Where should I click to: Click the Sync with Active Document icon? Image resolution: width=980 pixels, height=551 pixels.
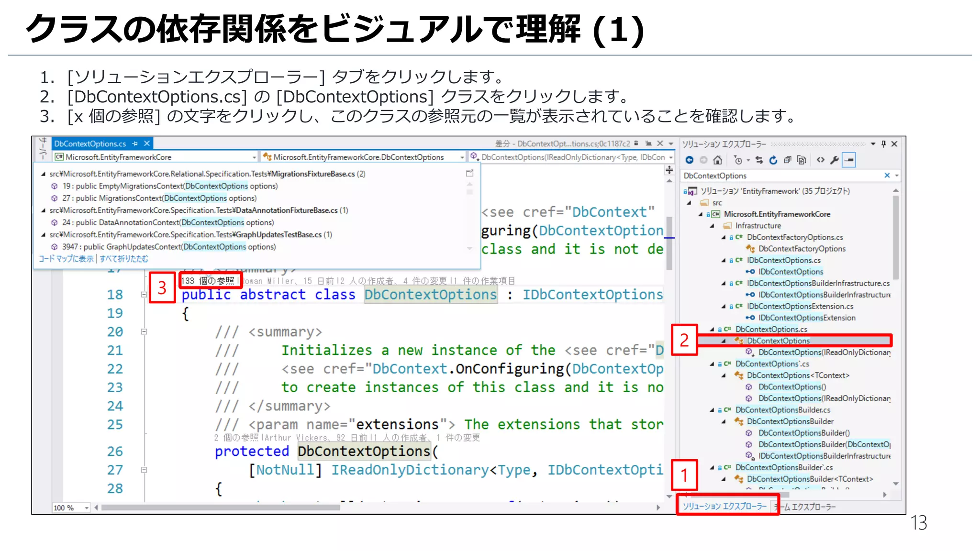[759, 160]
